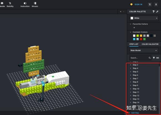The height and width of the screenshot is (115, 161).
Task: Pick the lime green color swatch
Action: (x=138, y=36)
